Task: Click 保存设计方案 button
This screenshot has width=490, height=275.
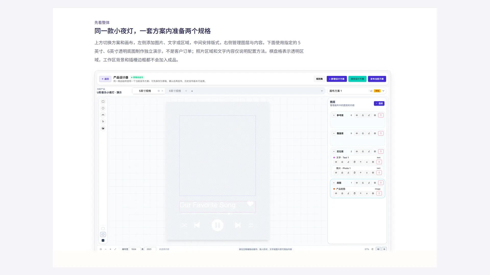Action: tap(357, 79)
